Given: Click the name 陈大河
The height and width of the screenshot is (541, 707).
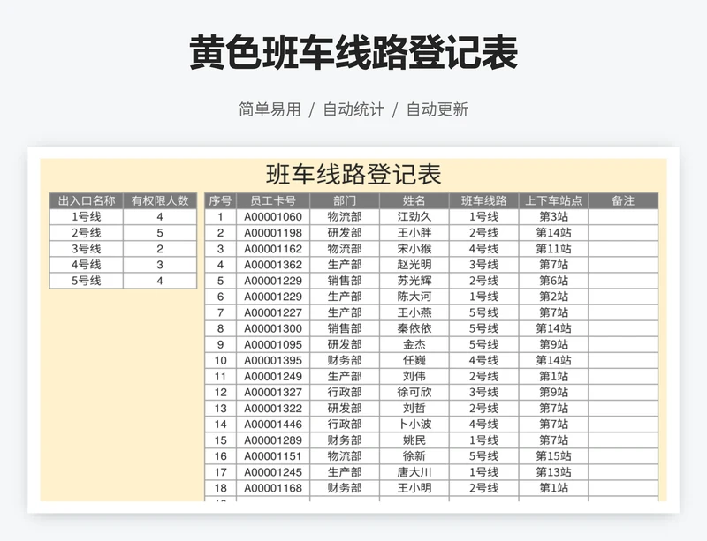Looking at the screenshot, I should [x=414, y=297].
